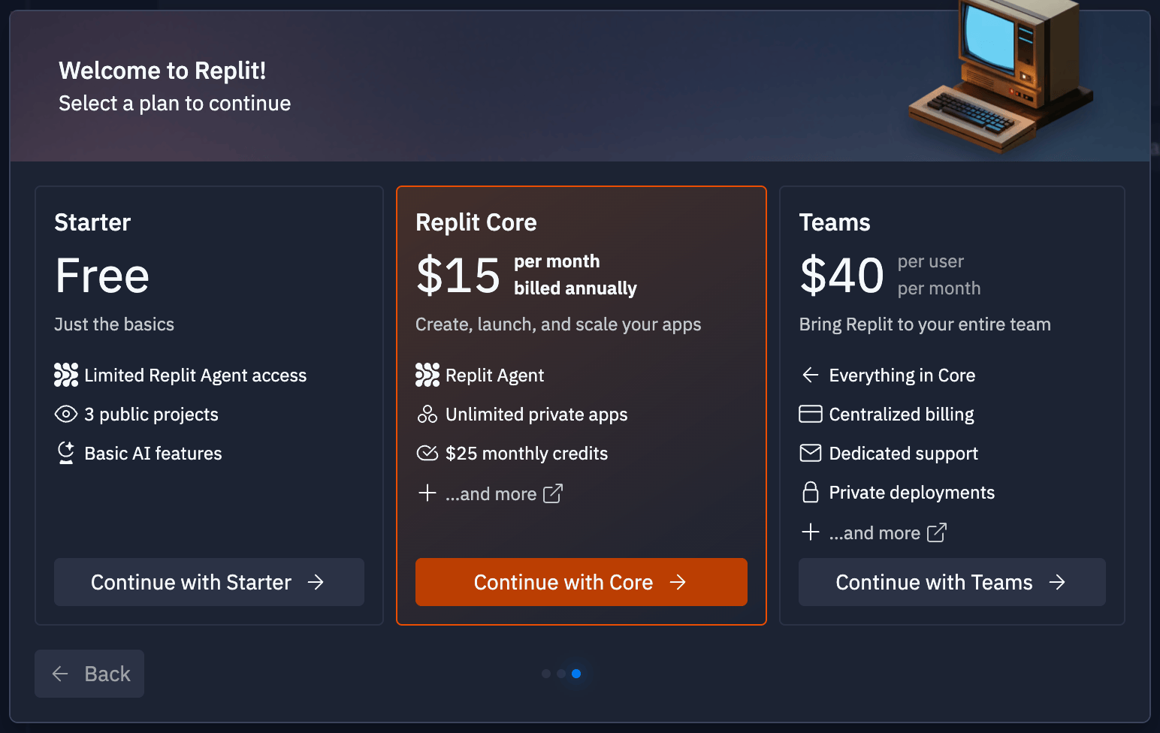The width and height of the screenshot is (1160, 733).
Task: Jump to the first step pagination dot
Action: 546,674
